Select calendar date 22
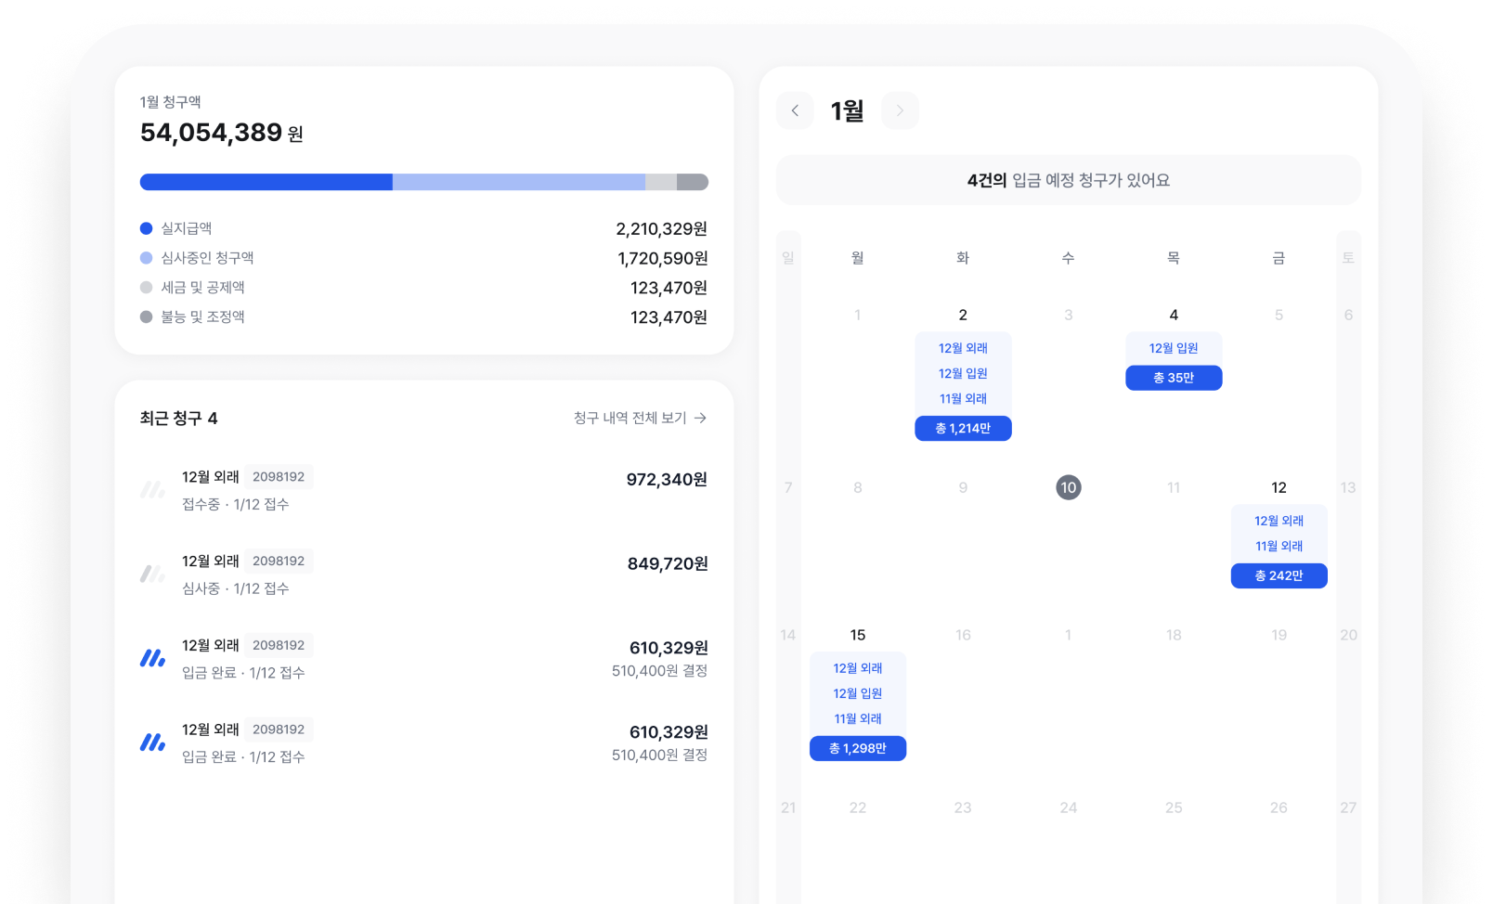The image size is (1493, 904). (x=858, y=807)
